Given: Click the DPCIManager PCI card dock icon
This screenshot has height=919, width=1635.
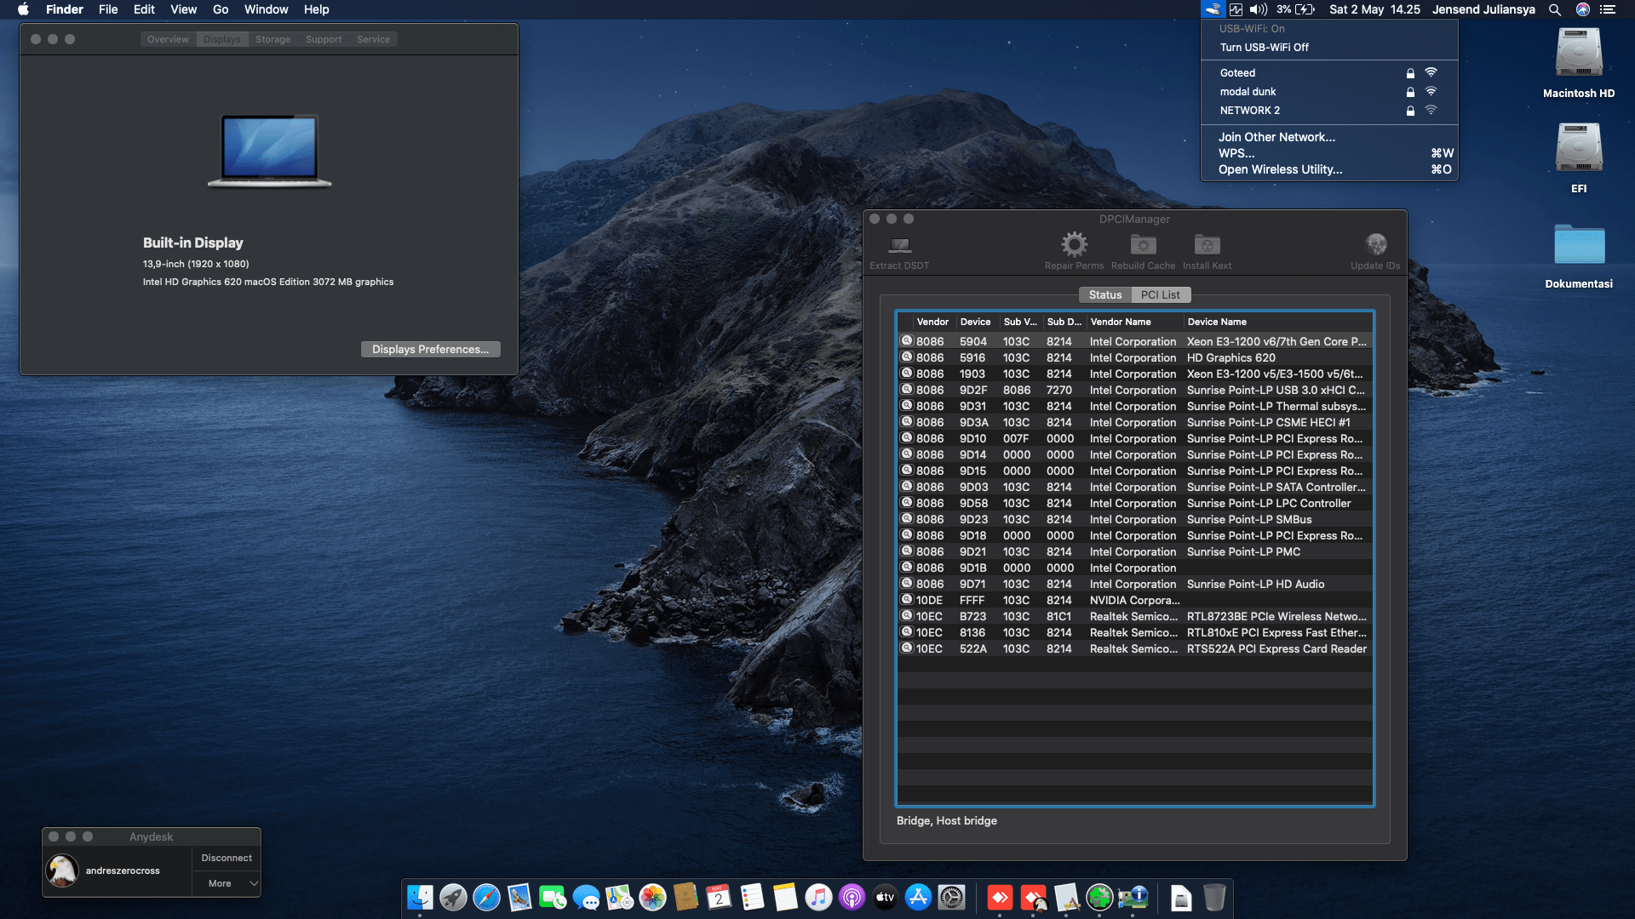Looking at the screenshot, I should (1133, 897).
